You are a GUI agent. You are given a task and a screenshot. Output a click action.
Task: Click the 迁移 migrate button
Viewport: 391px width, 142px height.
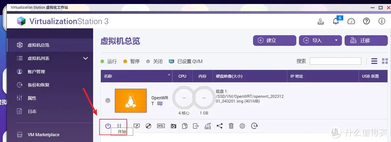[366, 40]
